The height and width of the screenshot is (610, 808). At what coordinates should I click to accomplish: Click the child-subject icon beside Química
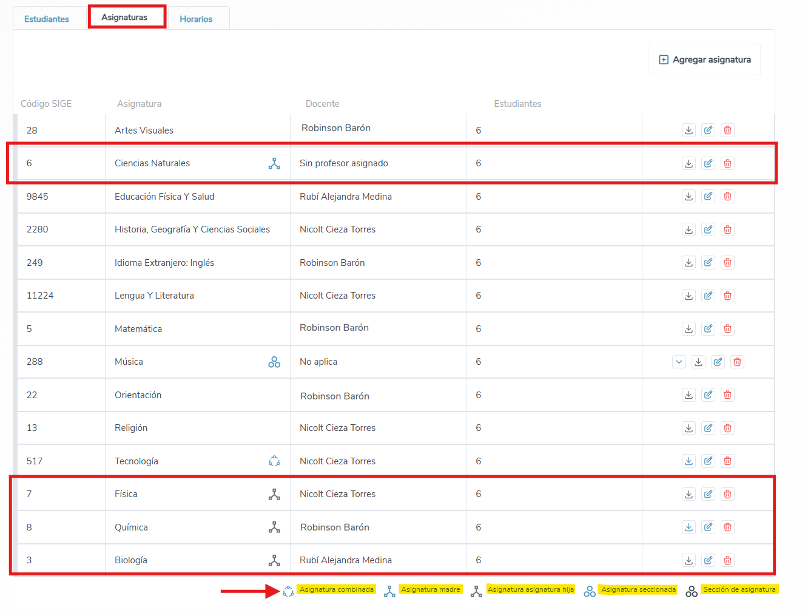click(x=274, y=527)
